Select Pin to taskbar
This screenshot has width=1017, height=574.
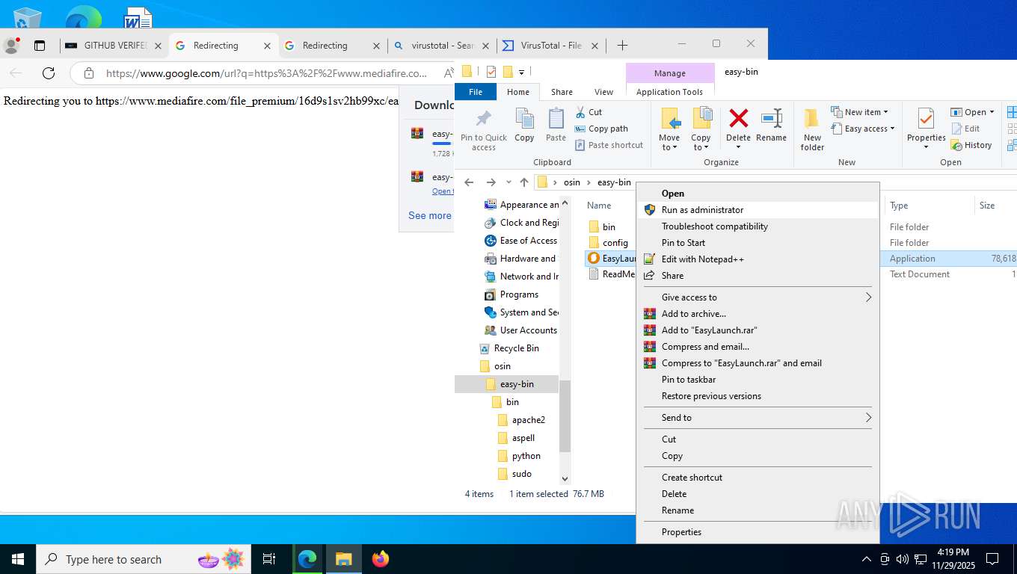pyautogui.click(x=758, y=380)
